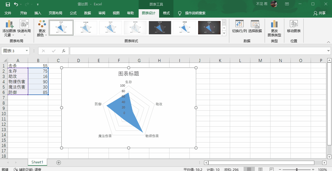The width and height of the screenshot is (332, 171).
Task: Select column D header
Action: (x=78, y=61)
